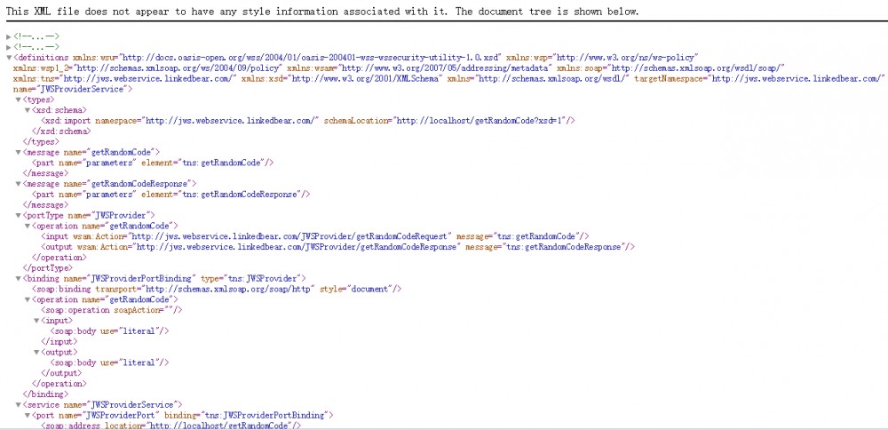This screenshot has width=888, height=430.
Task: Click soap:body use literal under input
Action: (x=110, y=330)
